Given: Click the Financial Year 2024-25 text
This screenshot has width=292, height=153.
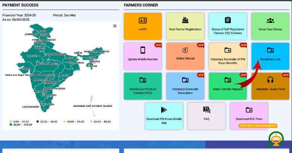Looking at the screenshot, I should (x=19, y=15).
